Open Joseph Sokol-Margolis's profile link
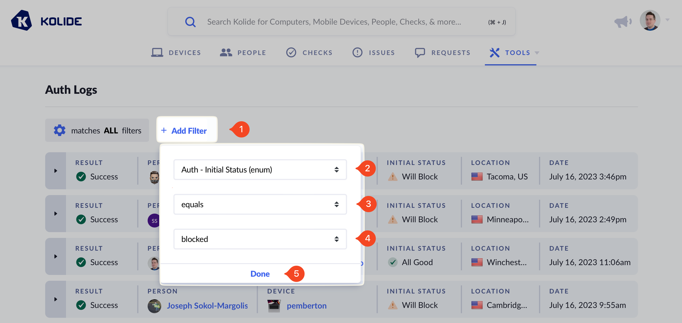The image size is (682, 323). tap(207, 305)
